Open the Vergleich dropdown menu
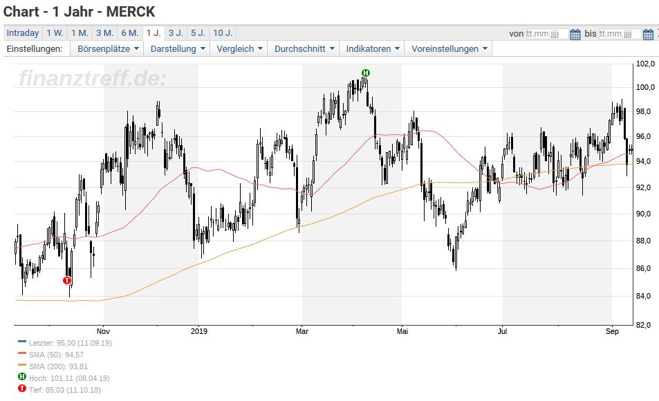 point(239,49)
